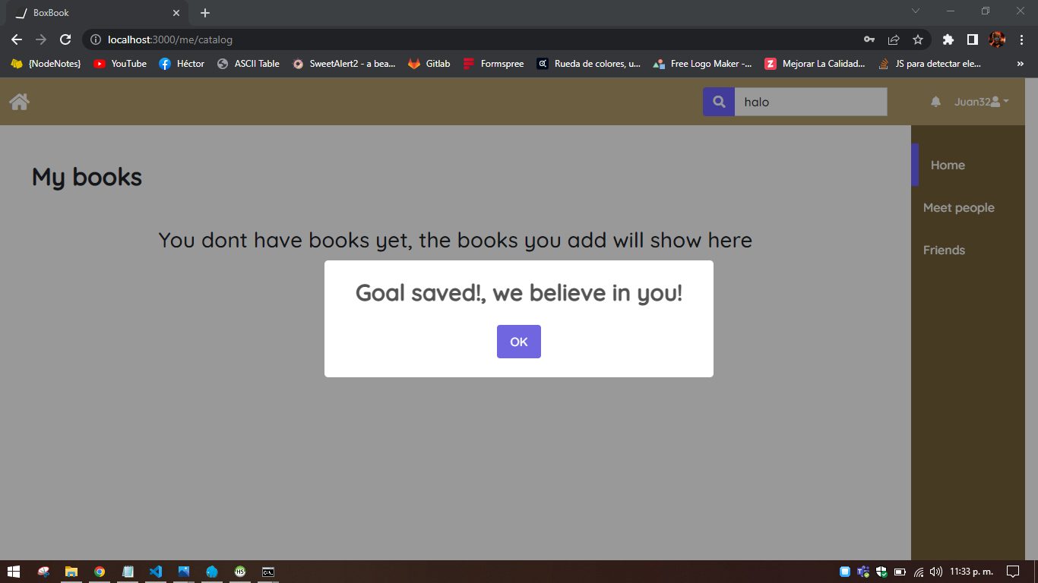Open the Gitlab bookmark
This screenshot has height=583, width=1038.
tap(429, 64)
